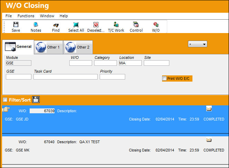The image size is (229, 168).
Task: Click the W/O number field showing 67039
Action: click(x=42, y=111)
